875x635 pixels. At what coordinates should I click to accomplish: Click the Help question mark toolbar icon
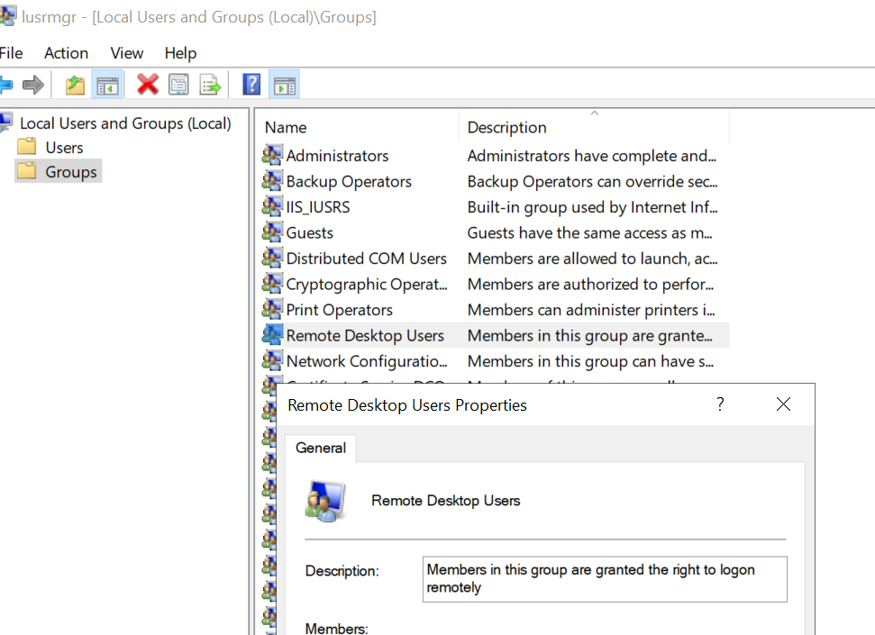[x=251, y=84]
